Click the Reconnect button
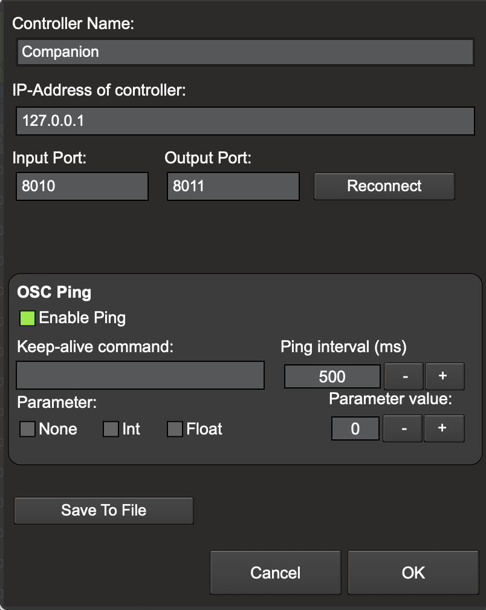 [x=384, y=186]
